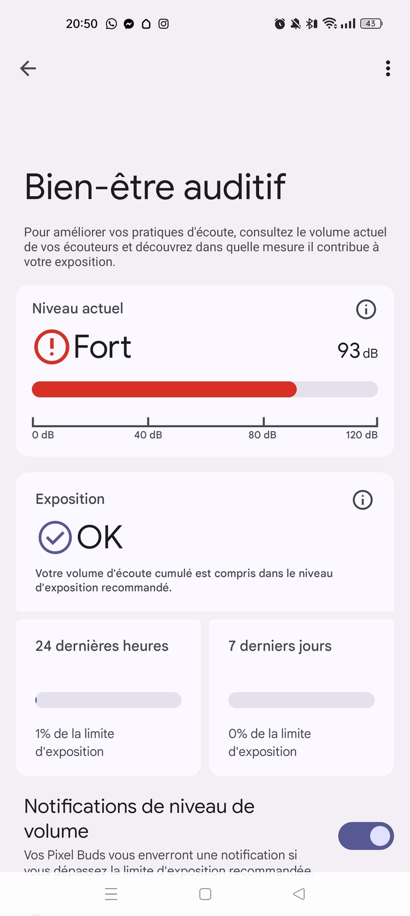Image resolution: width=410 pixels, height=916 pixels.
Task: Tap the battery indicator in status bar
Action: [x=371, y=24]
